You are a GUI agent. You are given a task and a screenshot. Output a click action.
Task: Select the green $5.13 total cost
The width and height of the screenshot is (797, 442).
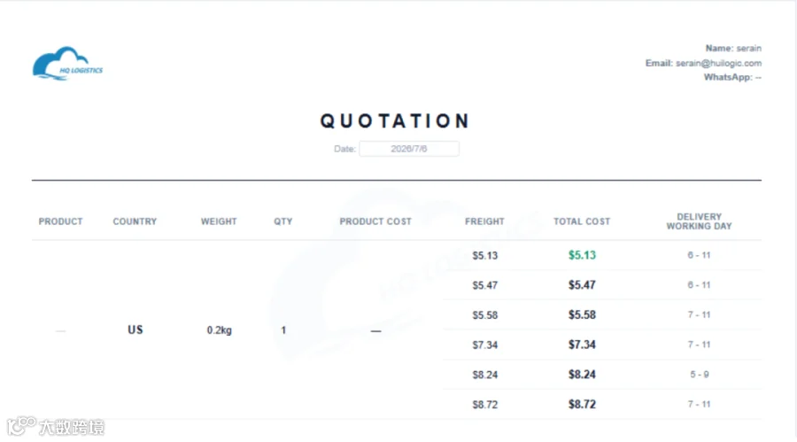[x=582, y=255]
